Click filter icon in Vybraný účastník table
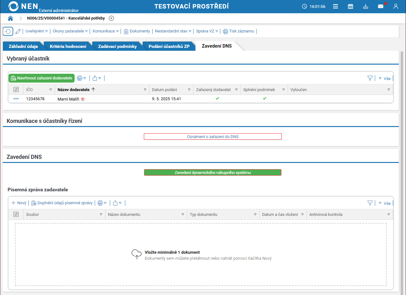 pos(370,78)
